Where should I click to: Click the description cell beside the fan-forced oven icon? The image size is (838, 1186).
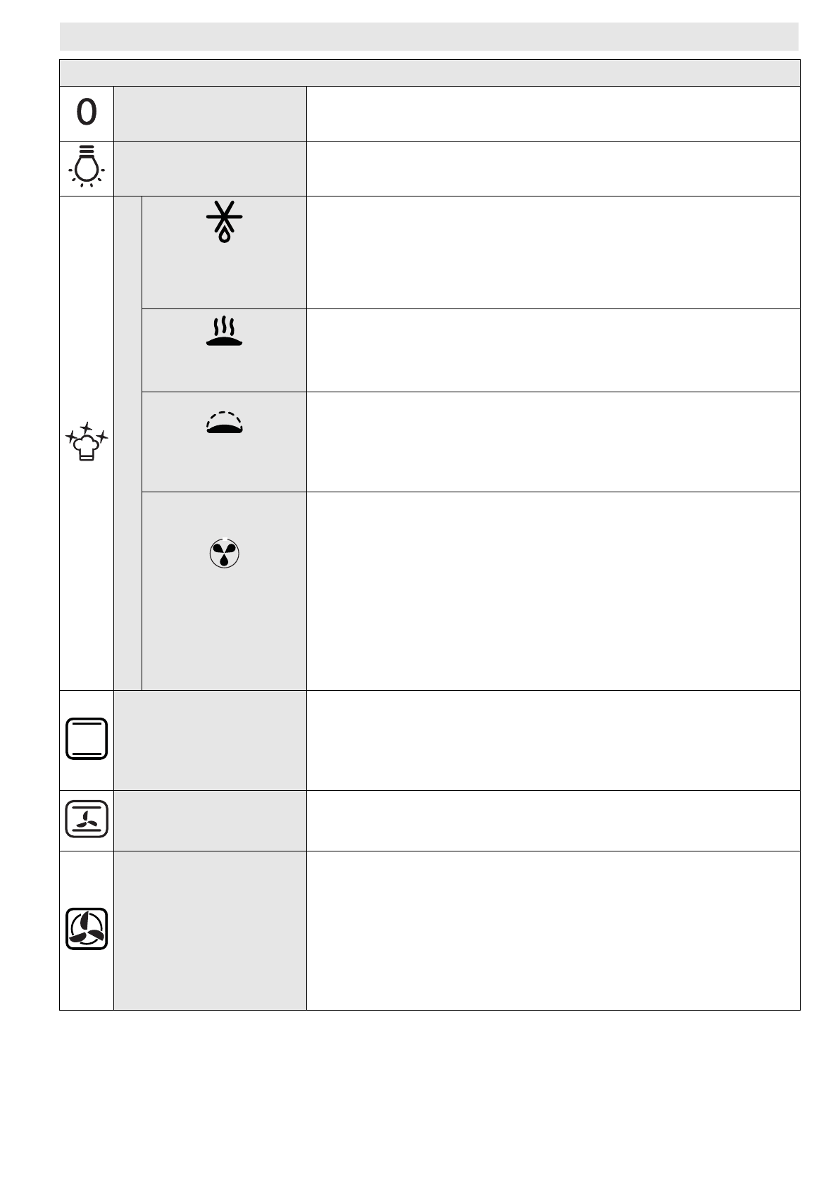pos(553,930)
